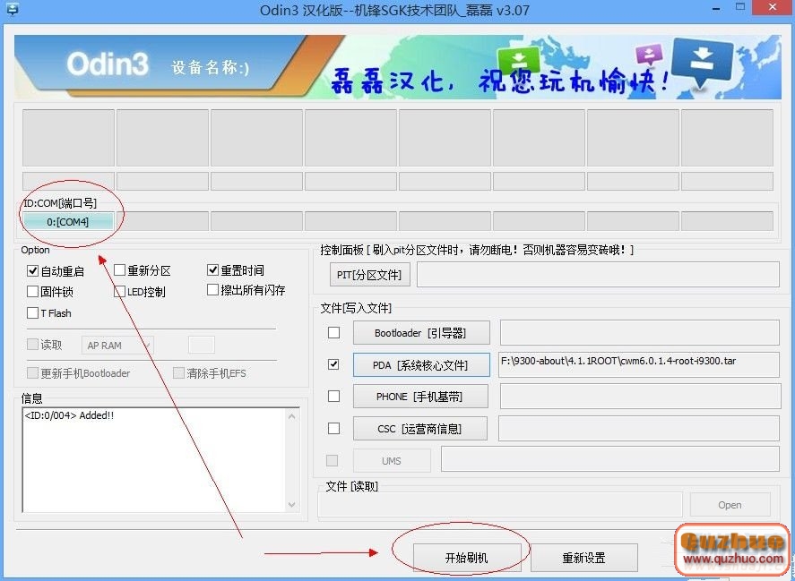The image size is (795, 581).
Task: Tick the Bootloader file checkbox
Action: click(333, 333)
